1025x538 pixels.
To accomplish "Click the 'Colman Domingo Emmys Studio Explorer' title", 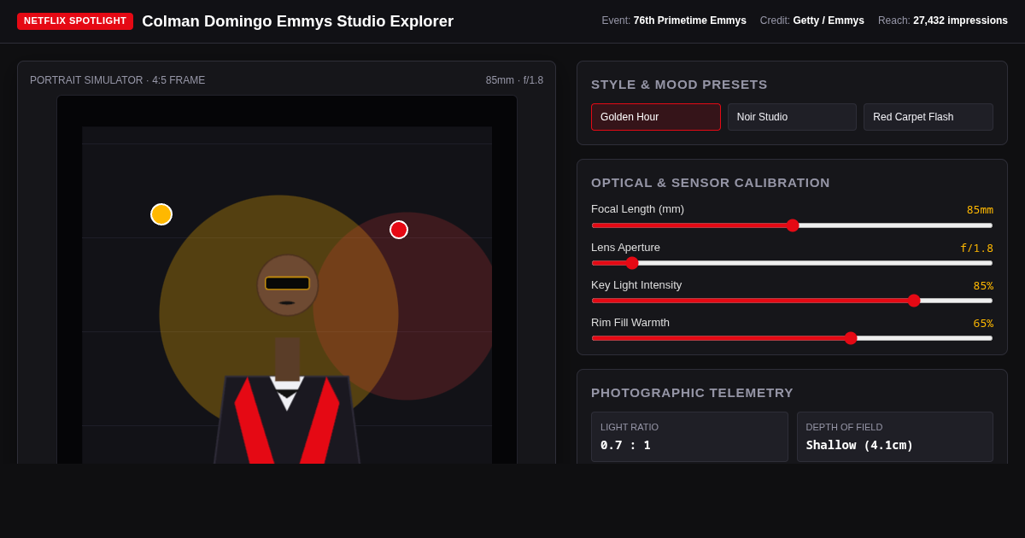I will (x=298, y=21).
